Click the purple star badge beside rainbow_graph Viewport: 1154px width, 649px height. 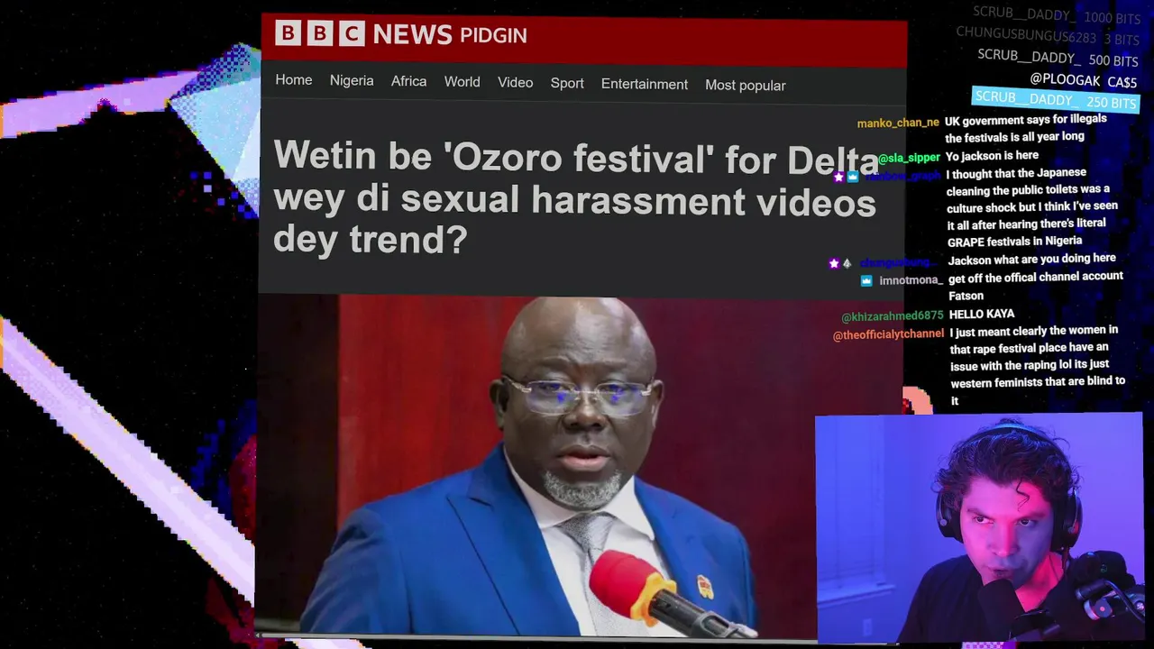tap(838, 177)
